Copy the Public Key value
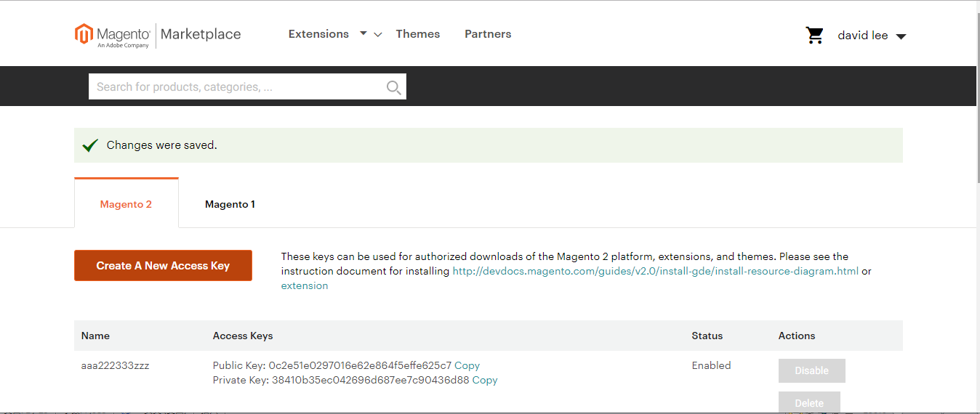 pyautogui.click(x=467, y=365)
